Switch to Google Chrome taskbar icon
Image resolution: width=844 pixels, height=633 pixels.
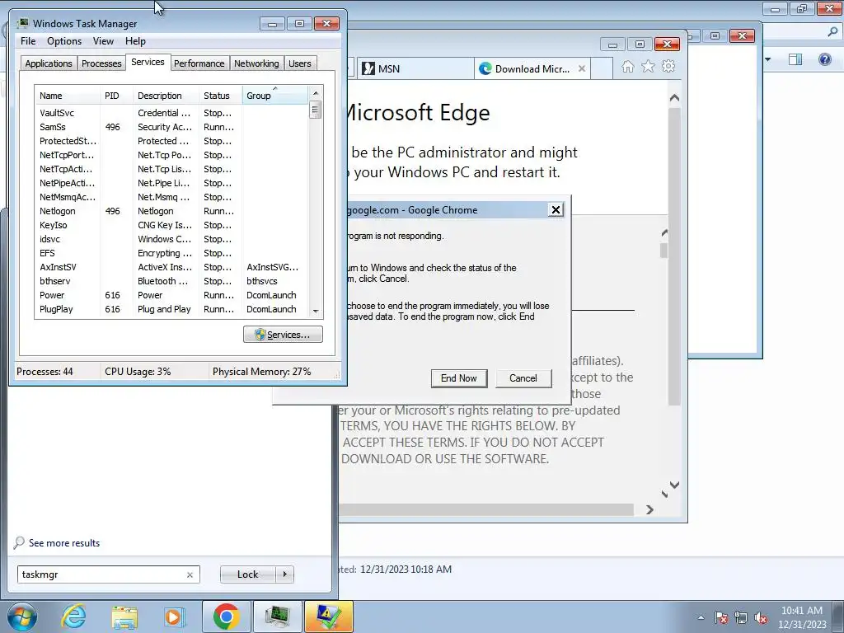point(226,617)
